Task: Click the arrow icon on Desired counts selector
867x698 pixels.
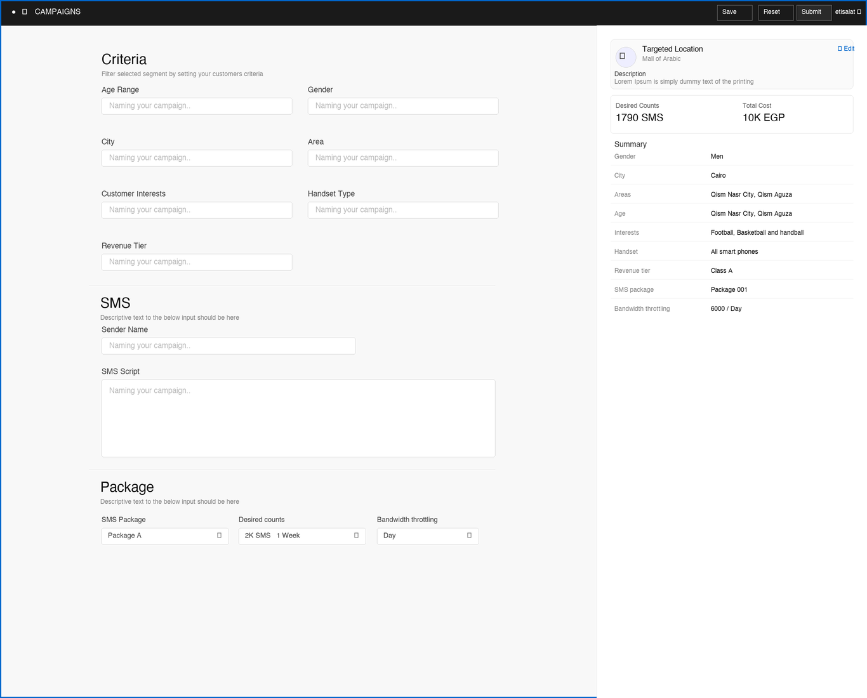Action: [356, 536]
